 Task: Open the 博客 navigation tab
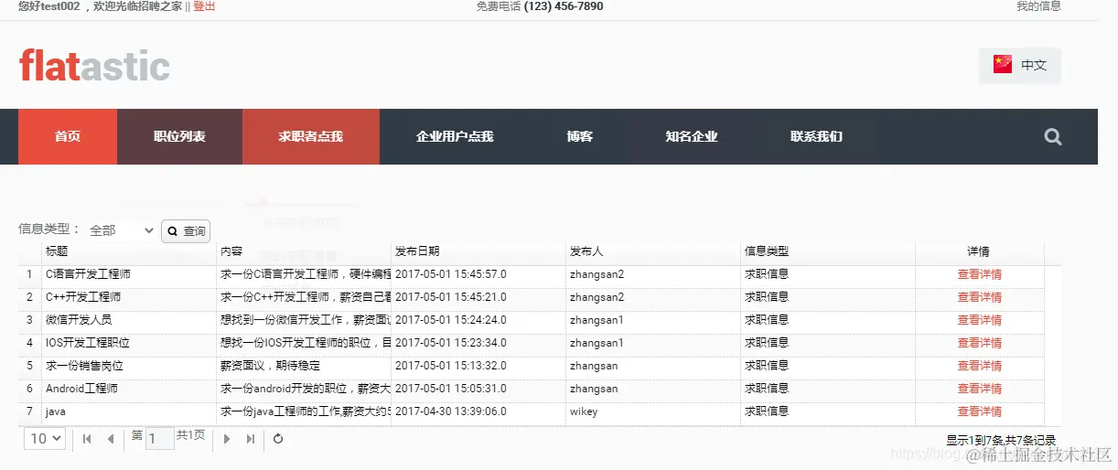[579, 136]
